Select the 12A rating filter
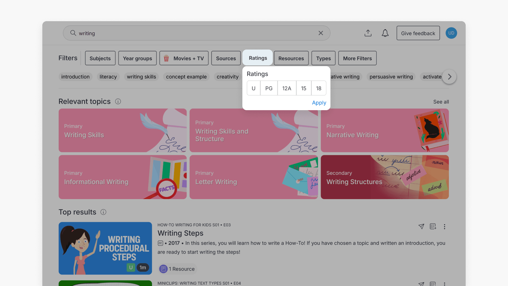This screenshot has height=286, width=508. 287,88
